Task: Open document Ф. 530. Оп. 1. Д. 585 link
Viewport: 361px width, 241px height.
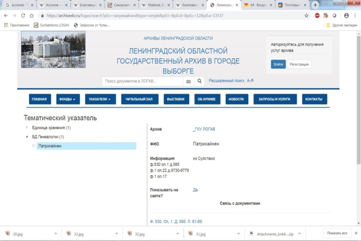Action: tap(176, 221)
